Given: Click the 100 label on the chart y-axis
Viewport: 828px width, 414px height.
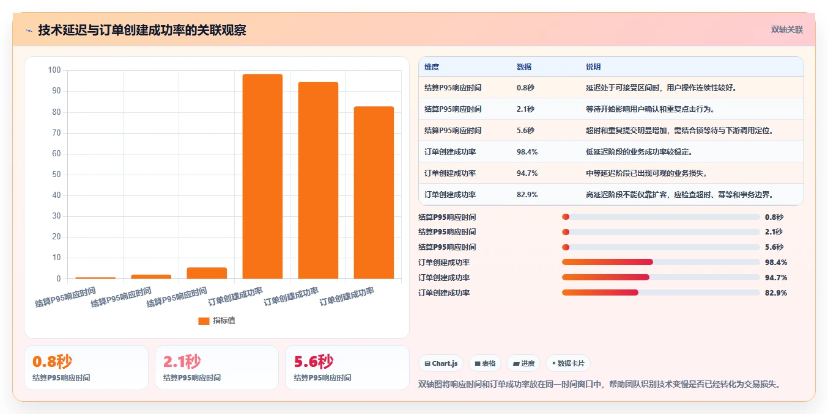Looking at the screenshot, I should click(x=54, y=70).
